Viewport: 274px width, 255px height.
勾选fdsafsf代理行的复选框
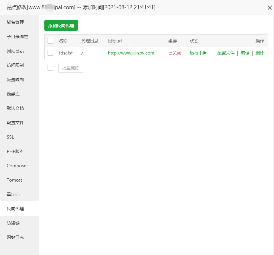pyautogui.click(x=50, y=53)
